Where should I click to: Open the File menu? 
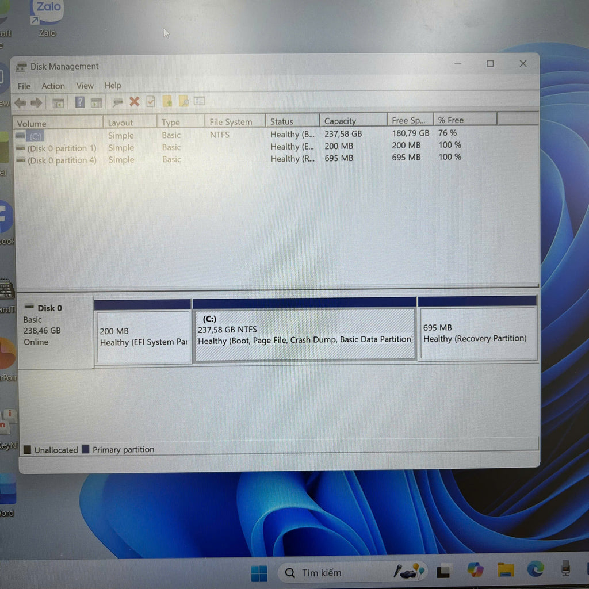(24, 86)
